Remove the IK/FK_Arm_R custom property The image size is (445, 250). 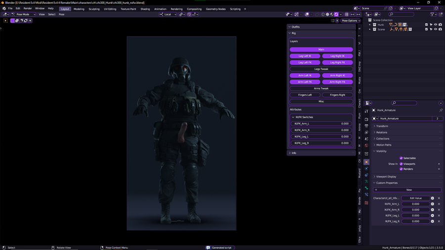pos(439,210)
